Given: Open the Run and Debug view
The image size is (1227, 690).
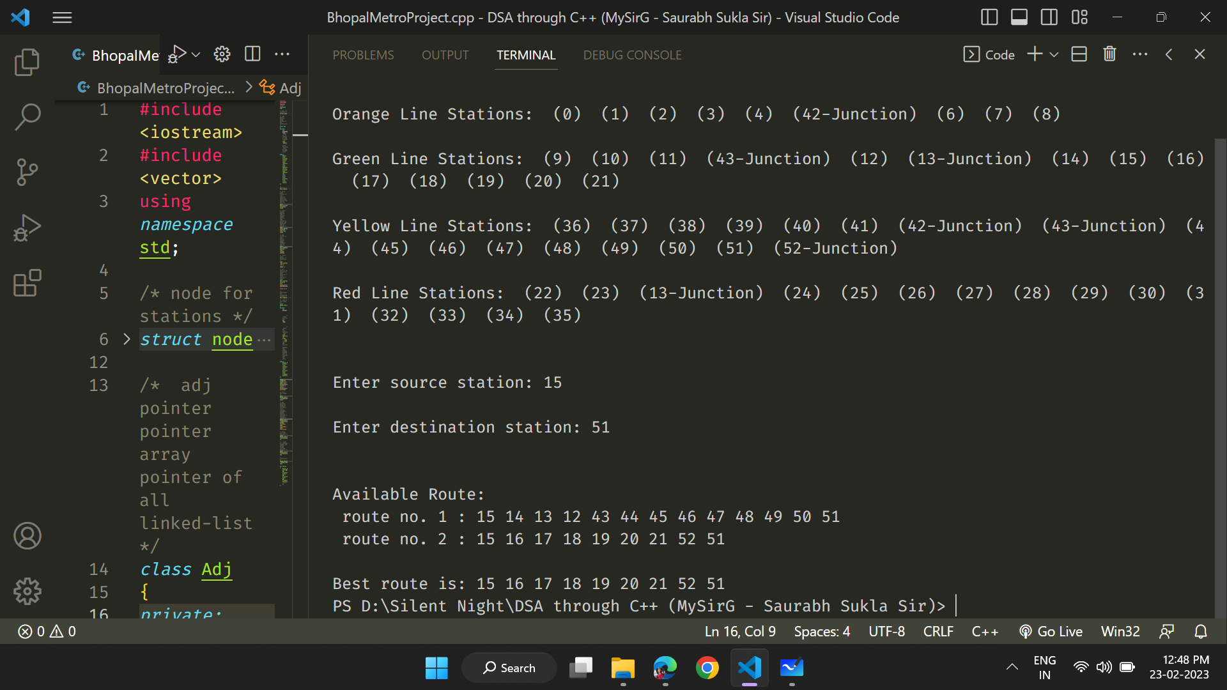Looking at the screenshot, I should [27, 227].
